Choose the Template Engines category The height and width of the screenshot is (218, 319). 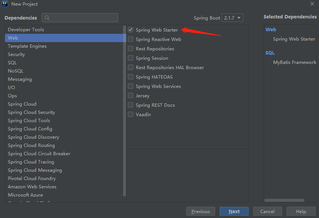pos(27,46)
